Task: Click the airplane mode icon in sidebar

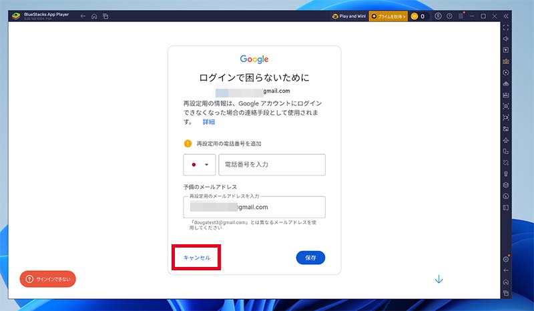Action: [506, 139]
